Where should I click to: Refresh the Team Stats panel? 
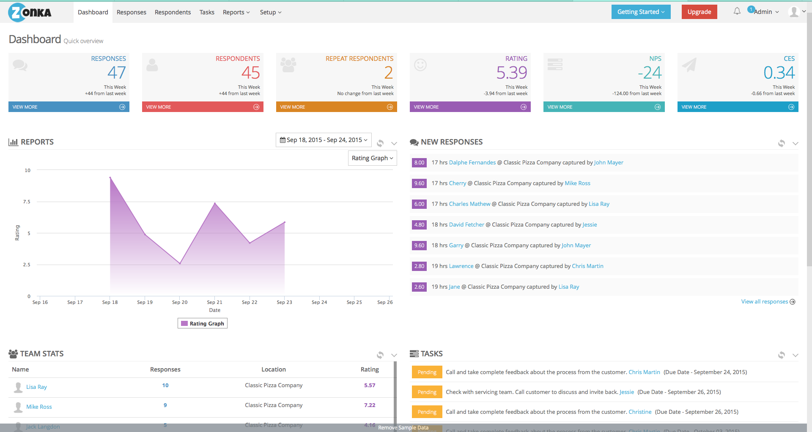tap(380, 355)
